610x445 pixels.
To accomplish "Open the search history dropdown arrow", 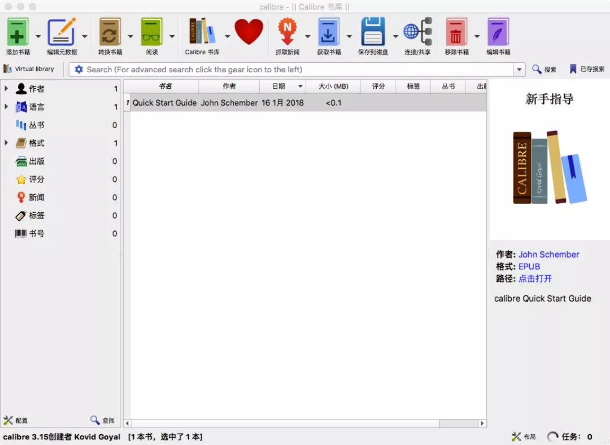I will pos(520,69).
